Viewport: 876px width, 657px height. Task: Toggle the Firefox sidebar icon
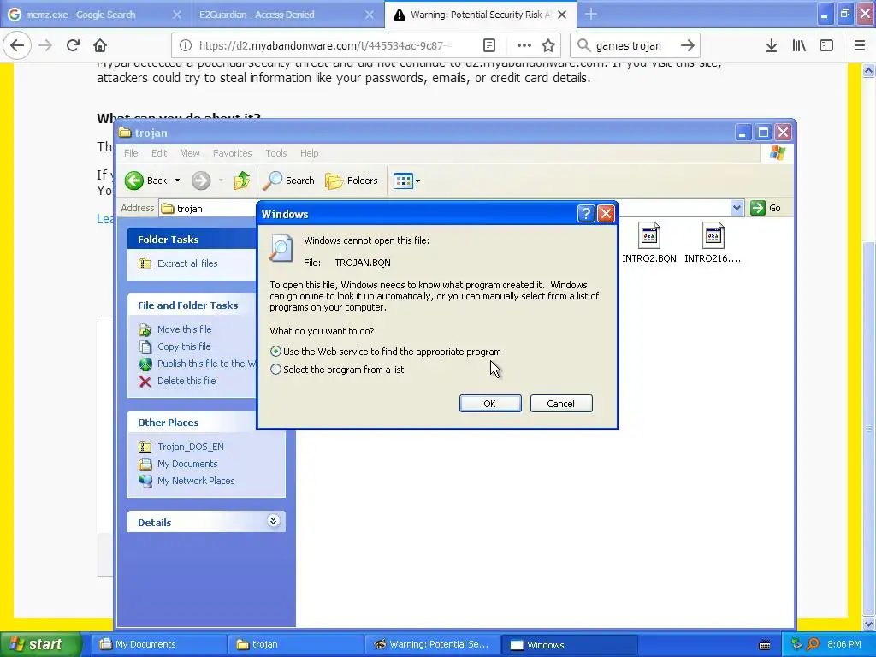826,45
